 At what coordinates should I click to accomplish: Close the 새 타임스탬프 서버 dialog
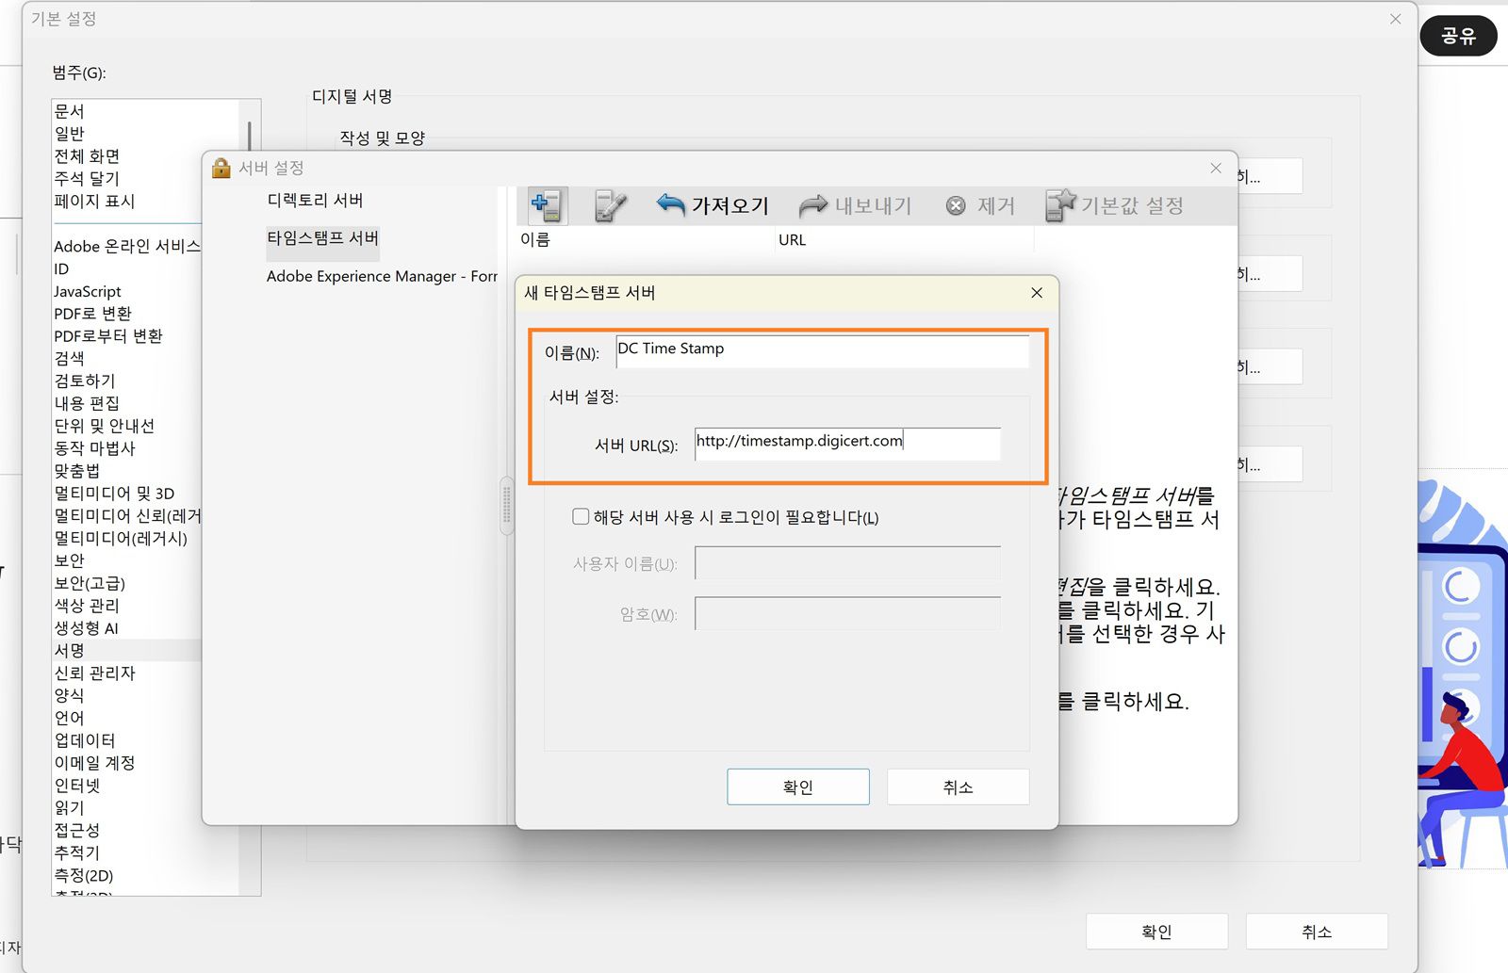[1037, 293]
